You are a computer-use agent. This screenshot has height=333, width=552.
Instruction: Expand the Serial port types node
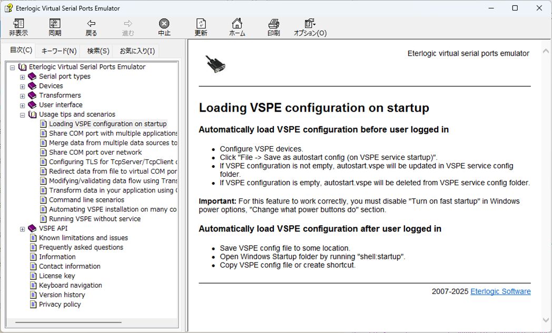click(x=23, y=77)
